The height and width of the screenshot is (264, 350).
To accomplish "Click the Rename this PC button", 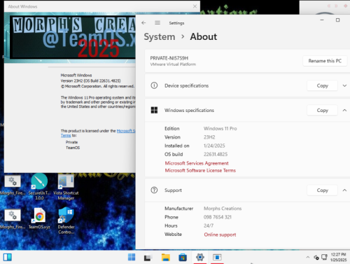I will point(325,61).
